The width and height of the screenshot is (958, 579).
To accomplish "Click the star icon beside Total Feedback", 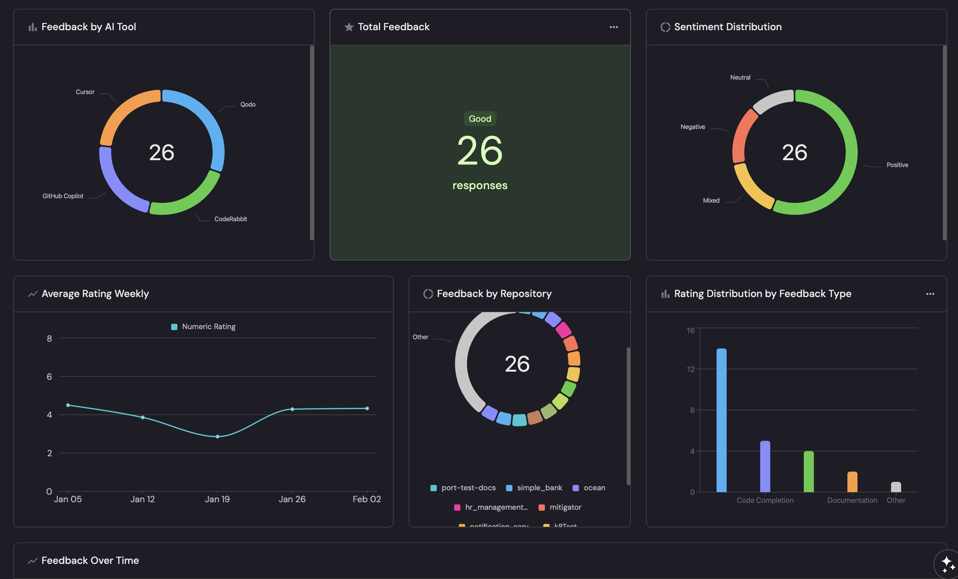I will (349, 27).
